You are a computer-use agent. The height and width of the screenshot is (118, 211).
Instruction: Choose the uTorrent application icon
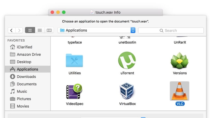tap(127, 60)
